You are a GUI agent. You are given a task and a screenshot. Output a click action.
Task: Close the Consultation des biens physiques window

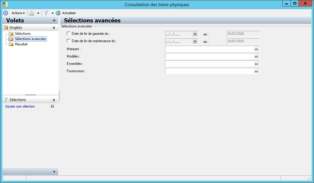305,4
